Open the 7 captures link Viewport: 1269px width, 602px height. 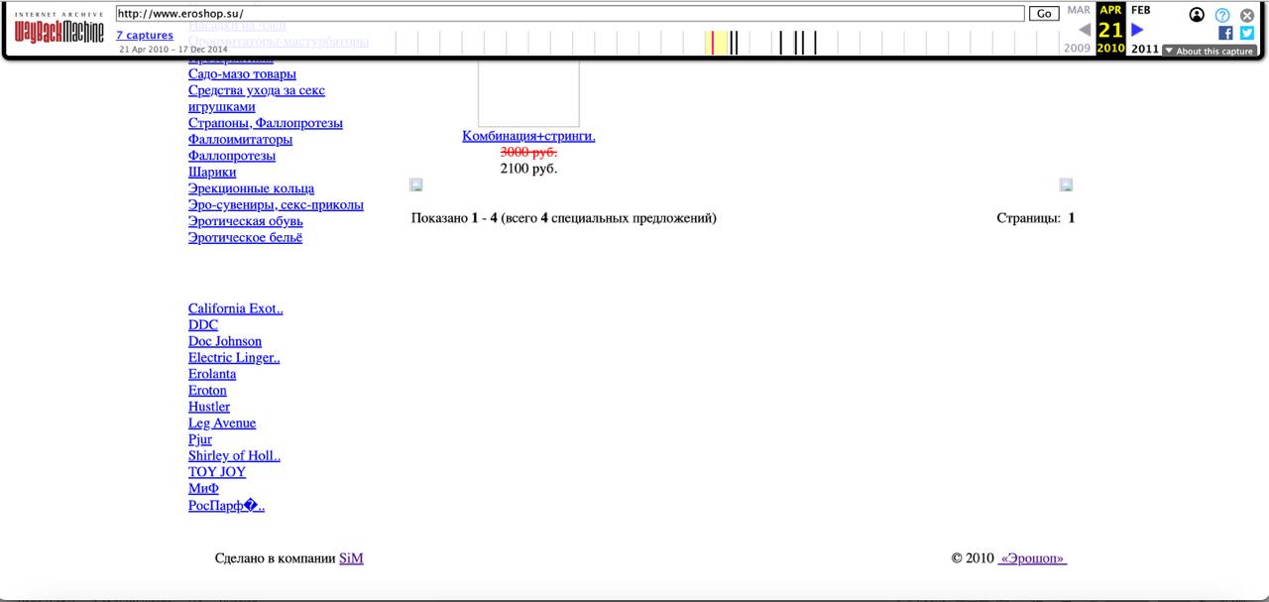(145, 36)
